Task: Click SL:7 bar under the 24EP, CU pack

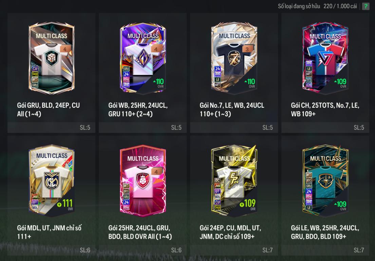Action: pyautogui.click(x=234, y=250)
